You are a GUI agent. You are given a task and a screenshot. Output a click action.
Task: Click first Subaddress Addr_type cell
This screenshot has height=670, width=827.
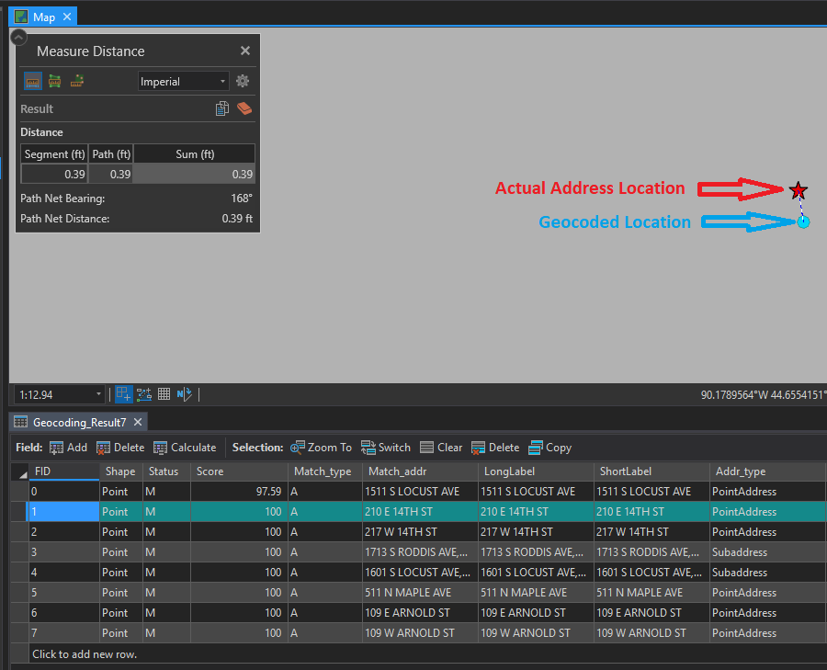pos(767,552)
